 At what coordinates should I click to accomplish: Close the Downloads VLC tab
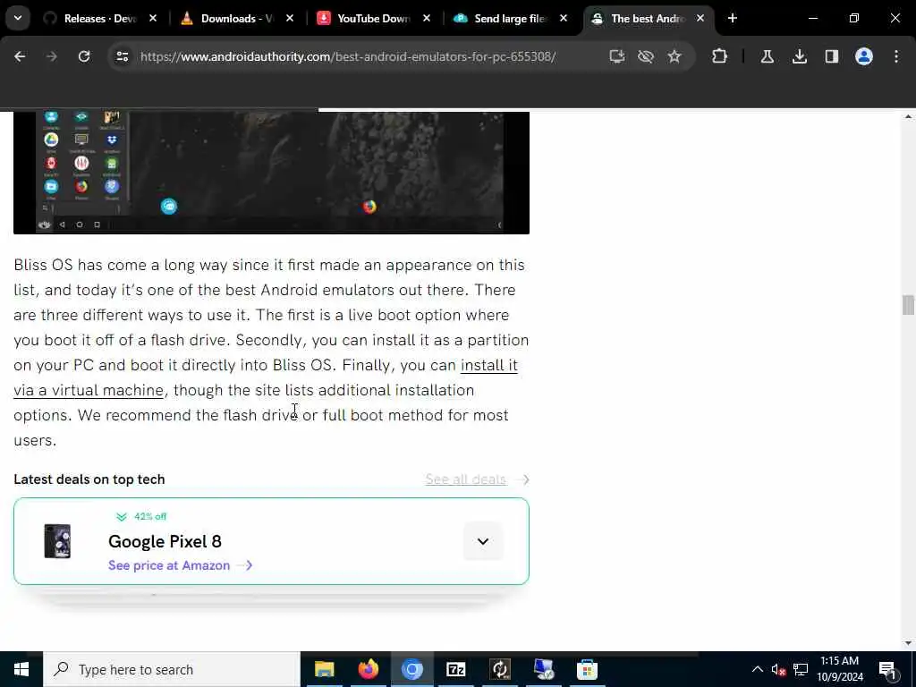[x=290, y=19]
